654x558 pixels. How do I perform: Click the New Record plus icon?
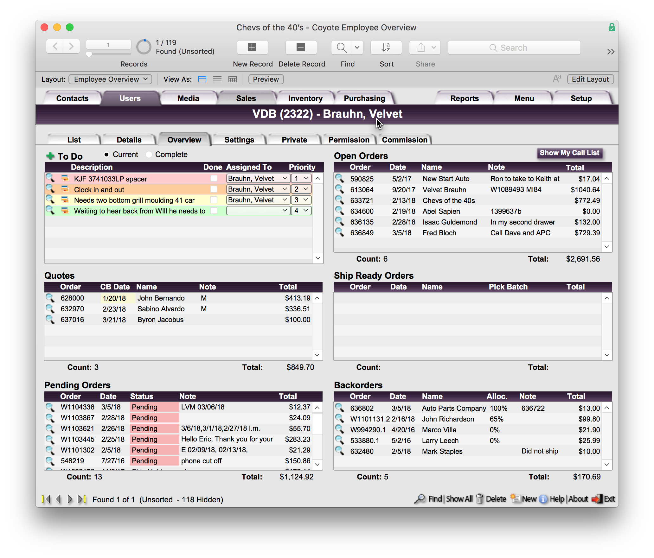coord(252,48)
